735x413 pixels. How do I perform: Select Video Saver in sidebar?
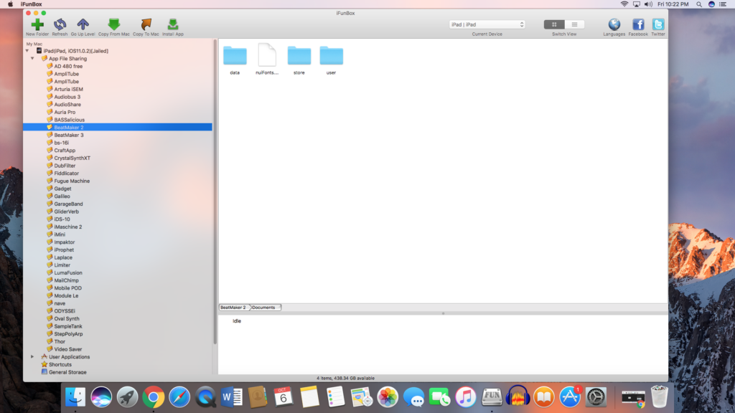pos(68,349)
